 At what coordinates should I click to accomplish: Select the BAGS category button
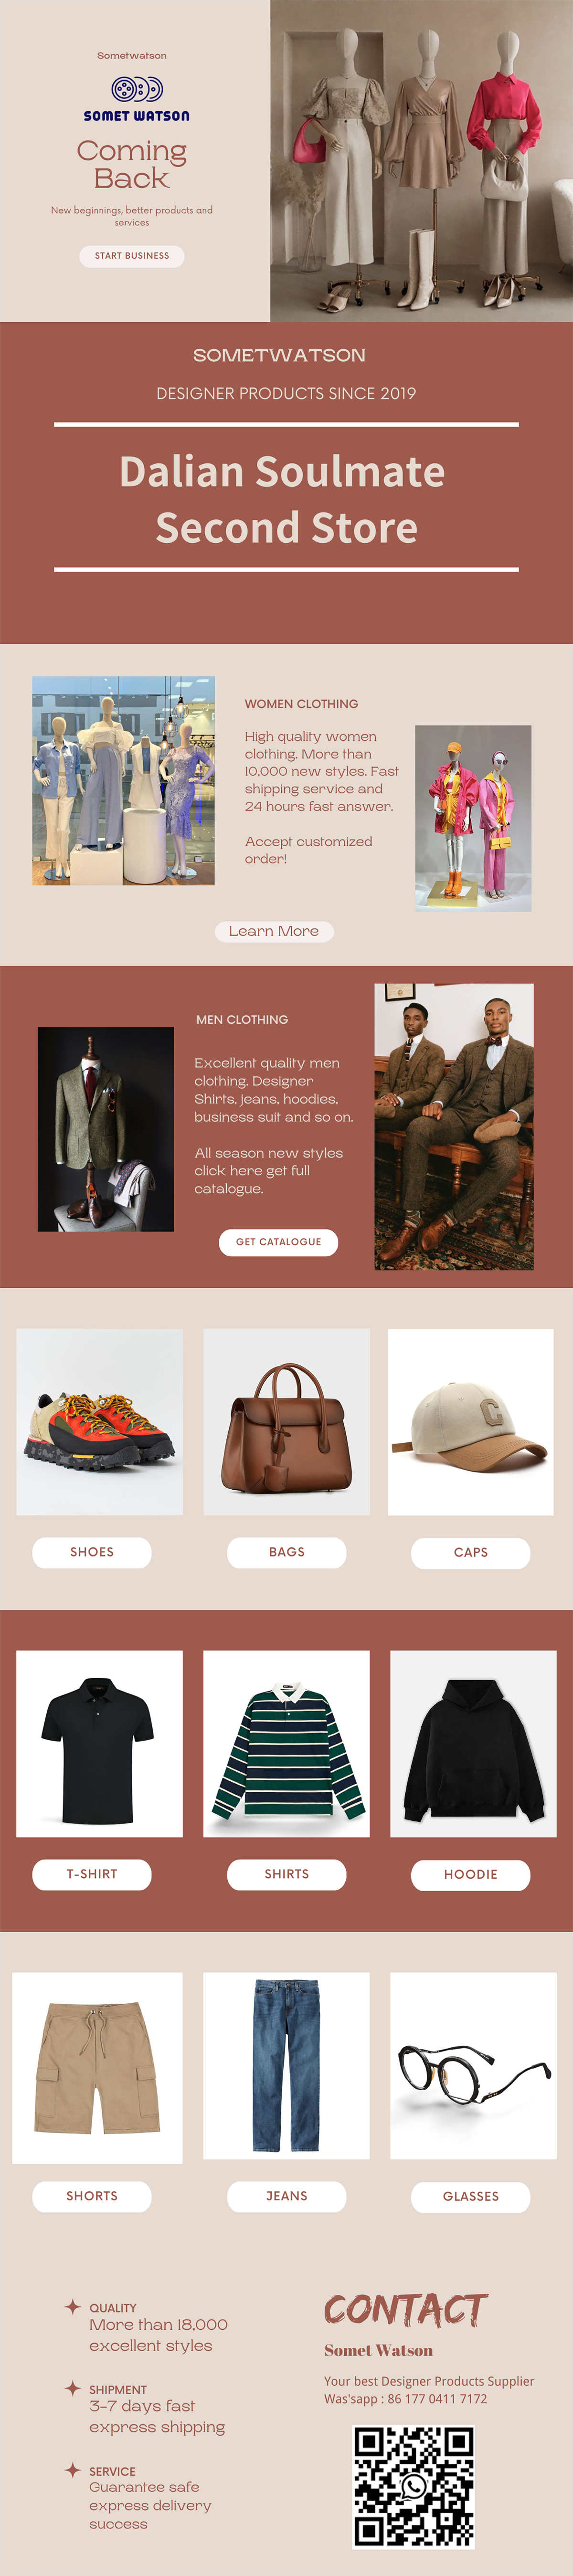pos(286,1552)
